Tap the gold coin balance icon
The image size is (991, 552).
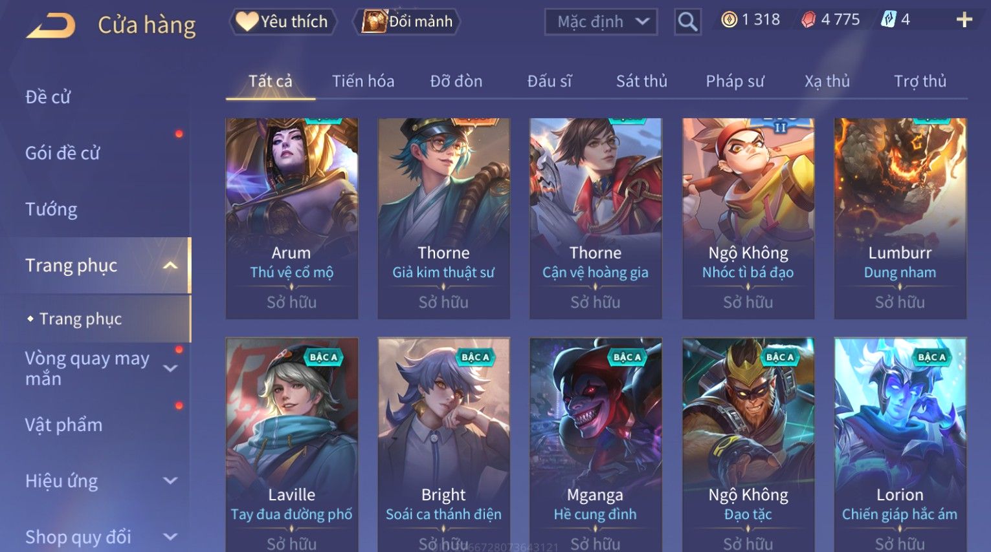[x=729, y=20]
